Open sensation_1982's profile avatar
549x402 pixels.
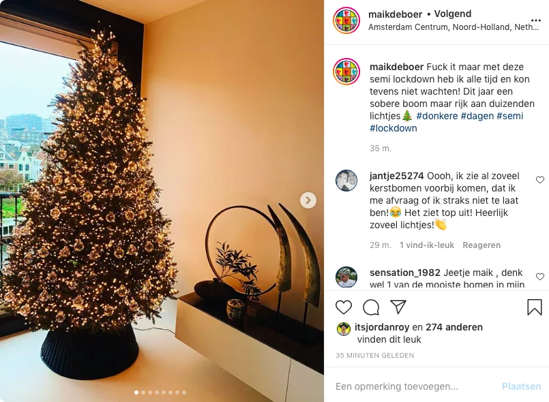tap(346, 277)
